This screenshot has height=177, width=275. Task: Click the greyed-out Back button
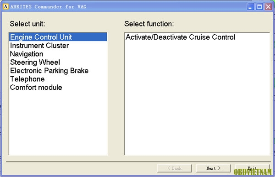point(175,168)
